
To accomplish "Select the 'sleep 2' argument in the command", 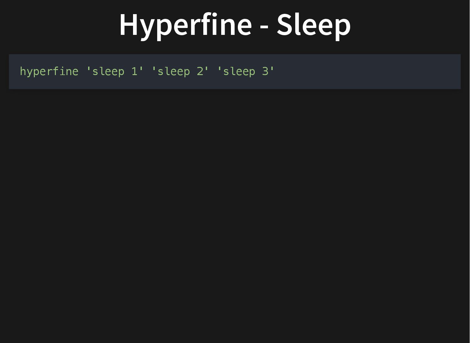I will coord(180,71).
